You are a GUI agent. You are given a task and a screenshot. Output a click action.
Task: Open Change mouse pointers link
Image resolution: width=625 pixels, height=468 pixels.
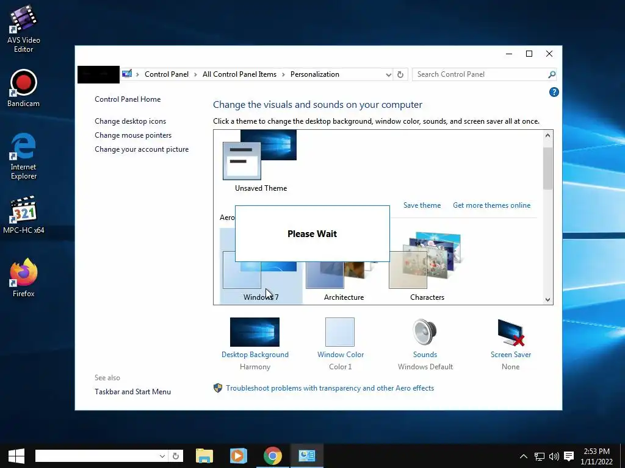[133, 135]
